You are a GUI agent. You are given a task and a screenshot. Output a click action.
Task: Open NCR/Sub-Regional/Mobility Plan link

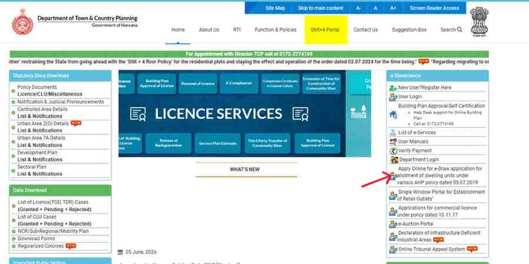point(53,231)
